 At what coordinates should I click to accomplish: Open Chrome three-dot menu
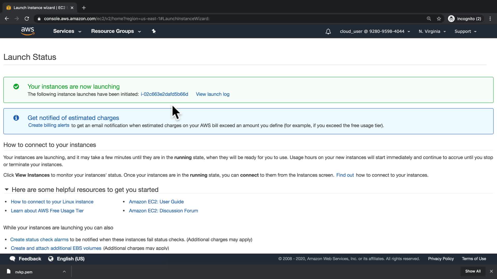click(490, 19)
